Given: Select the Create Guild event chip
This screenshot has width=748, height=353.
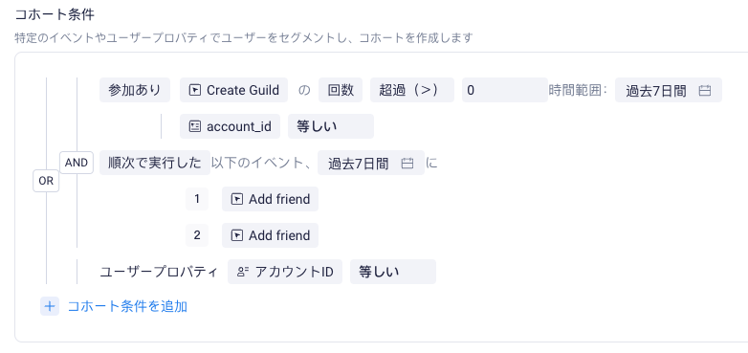Looking at the screenshot, I should [233, 90].
